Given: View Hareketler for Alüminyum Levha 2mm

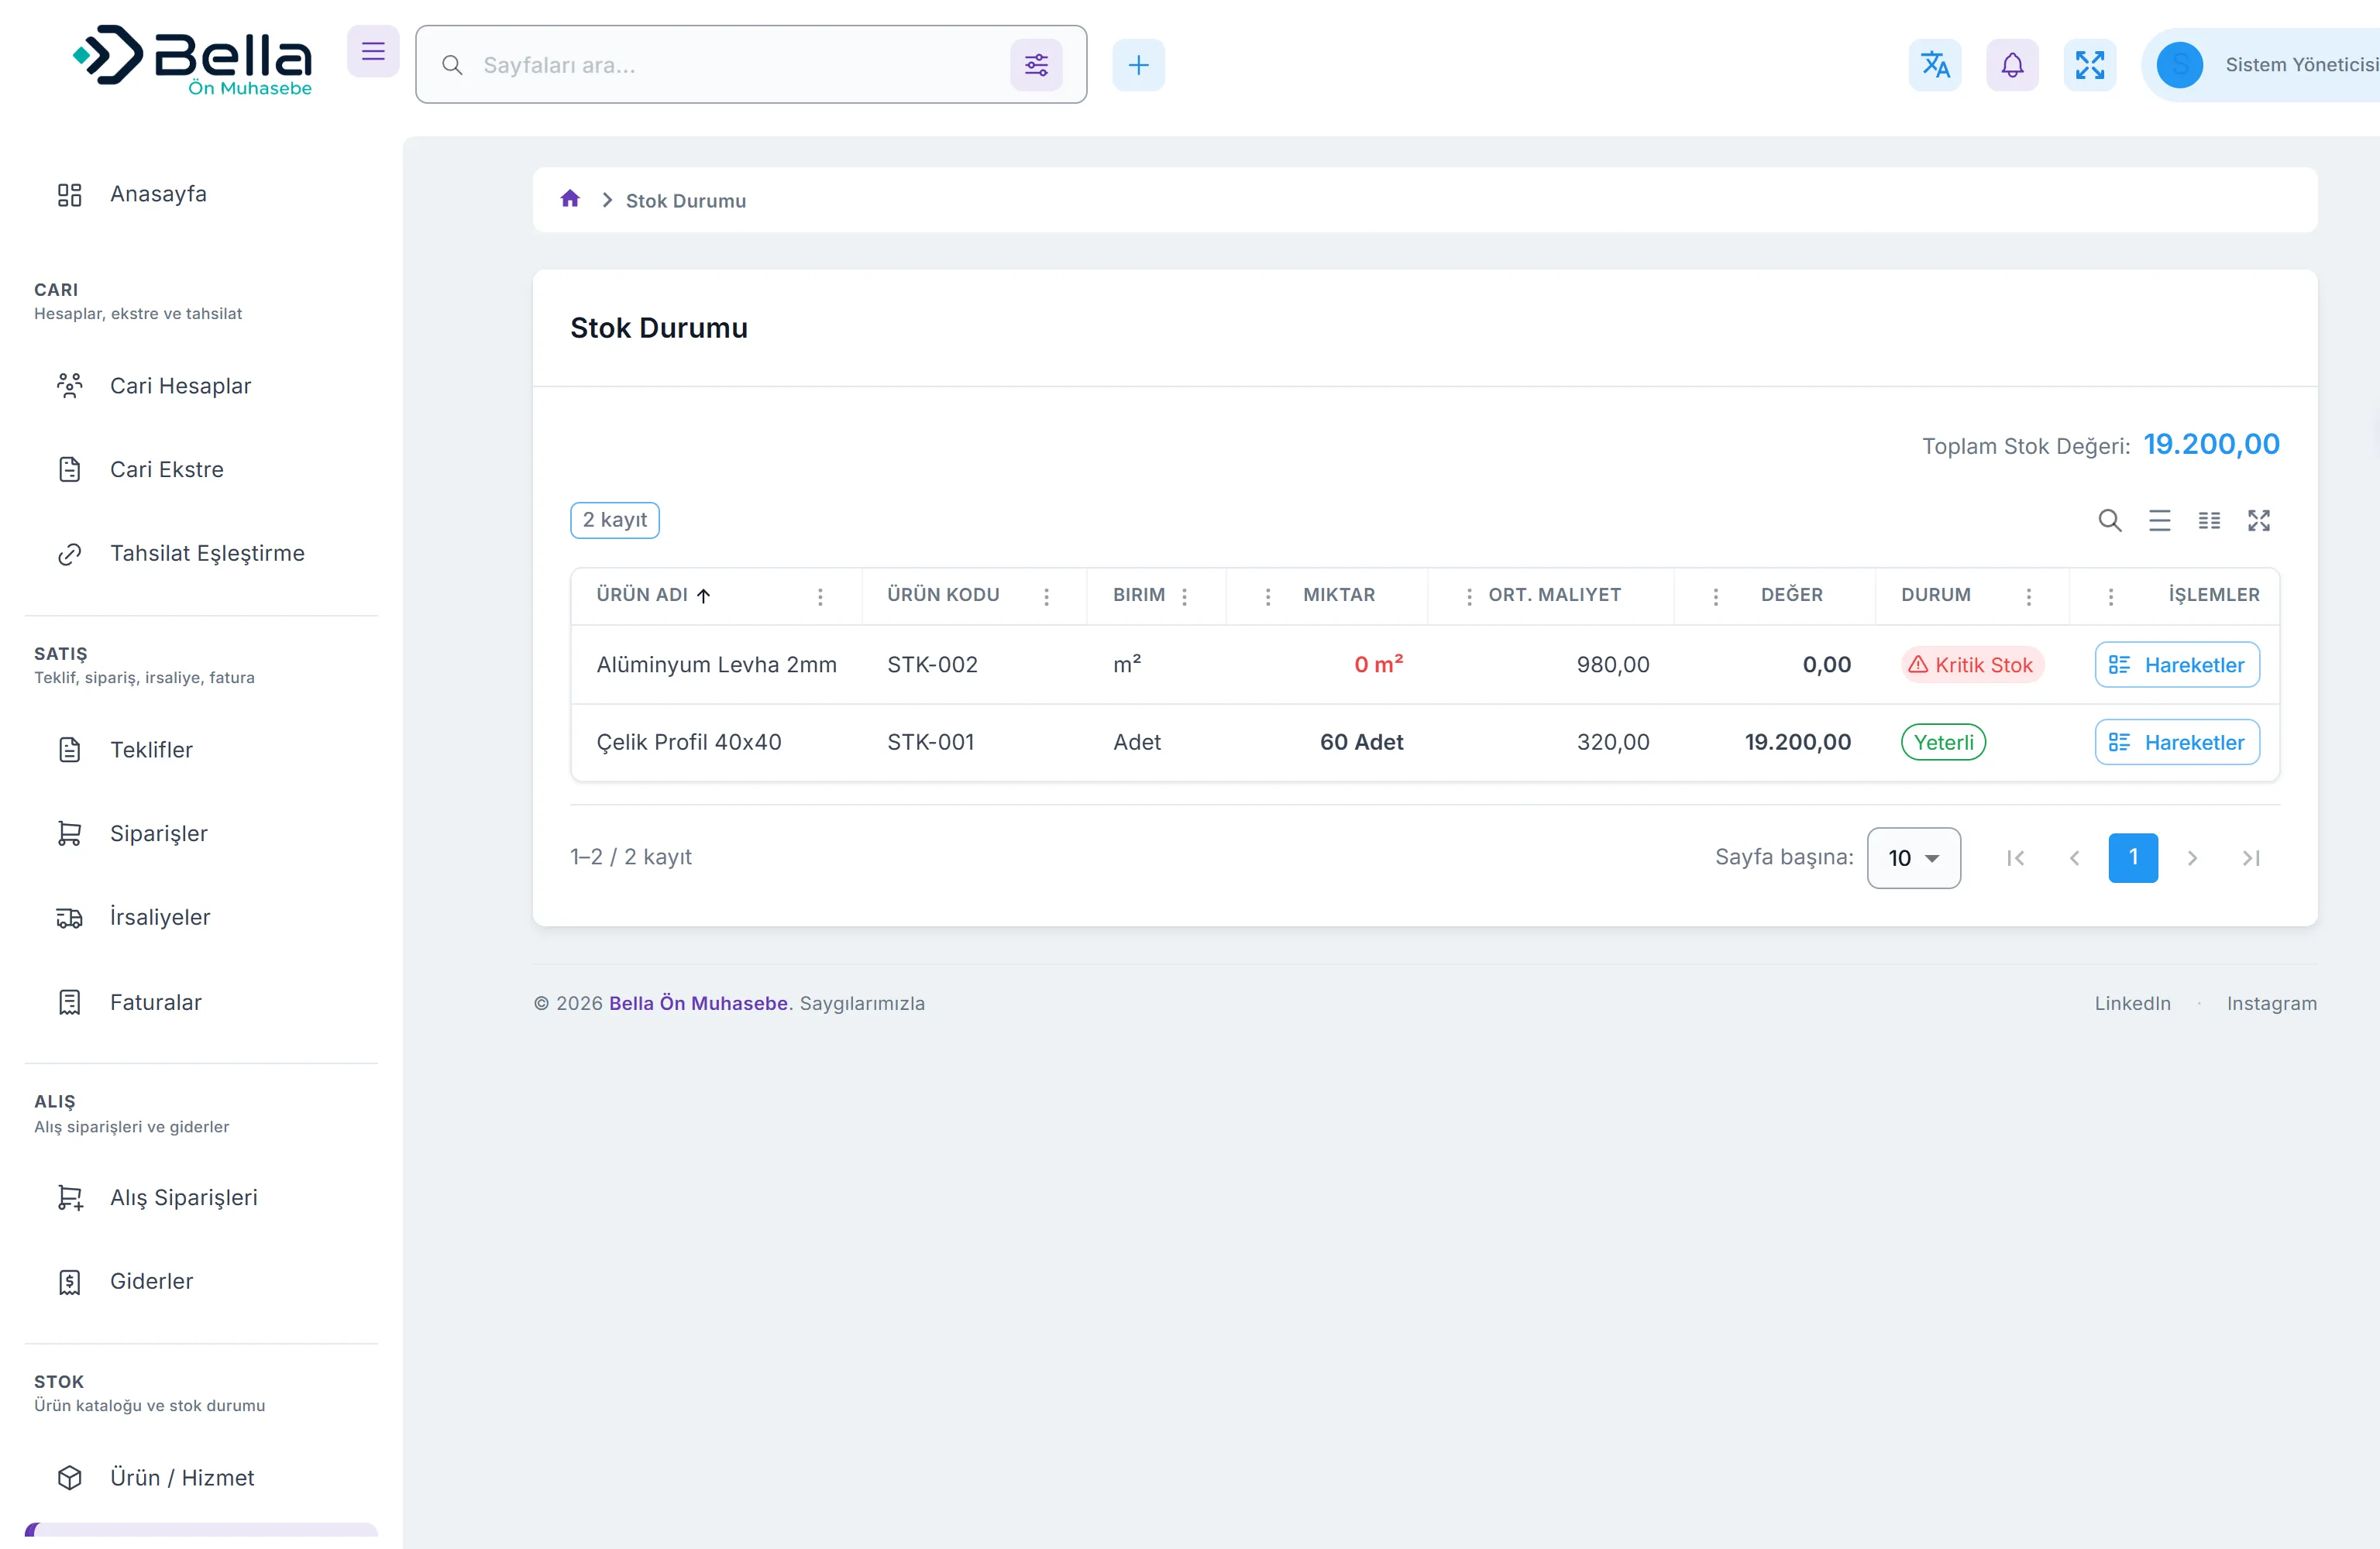Looking at the screenshot, I should coord(2177,664).
